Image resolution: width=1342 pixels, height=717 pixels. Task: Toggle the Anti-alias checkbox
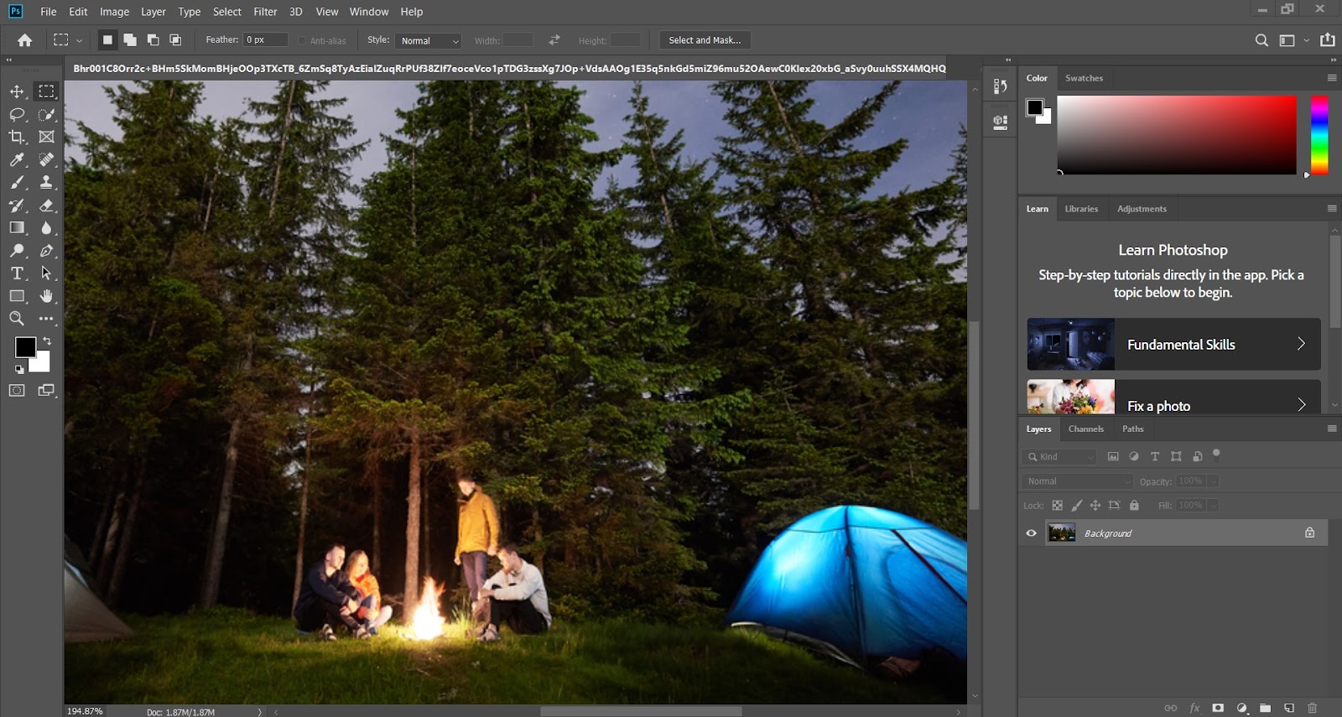pyautogui.click(x=302, y=40)
